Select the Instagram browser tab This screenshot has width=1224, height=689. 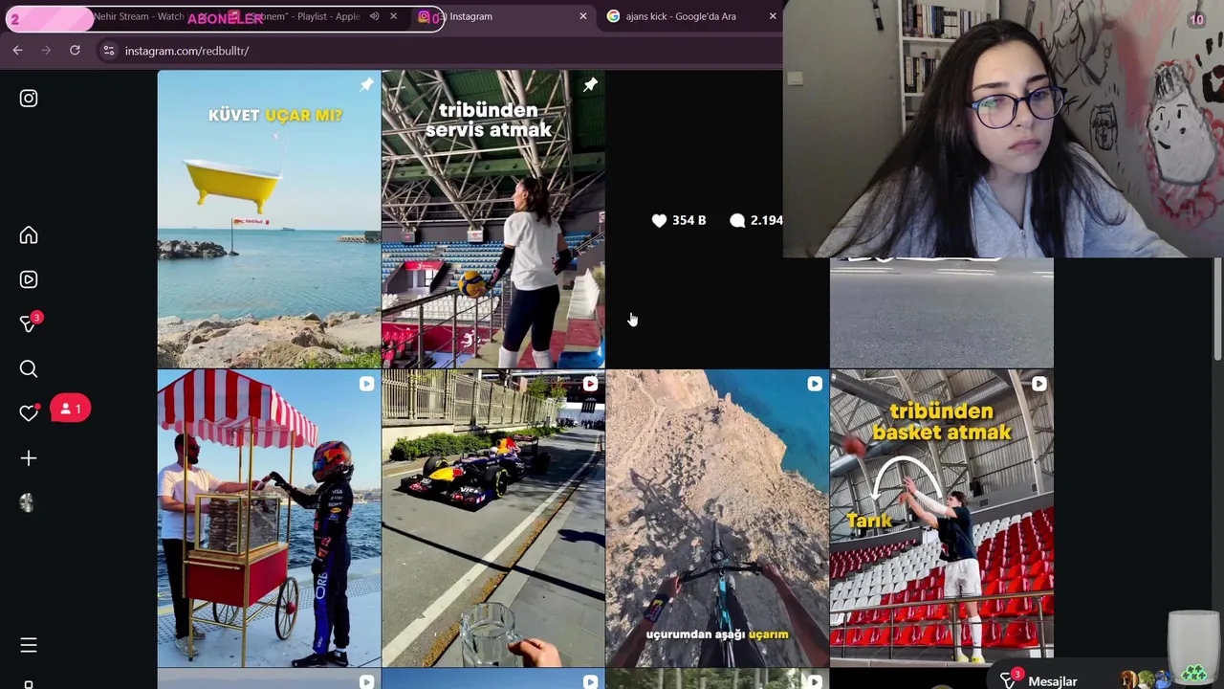pos(502,16)
